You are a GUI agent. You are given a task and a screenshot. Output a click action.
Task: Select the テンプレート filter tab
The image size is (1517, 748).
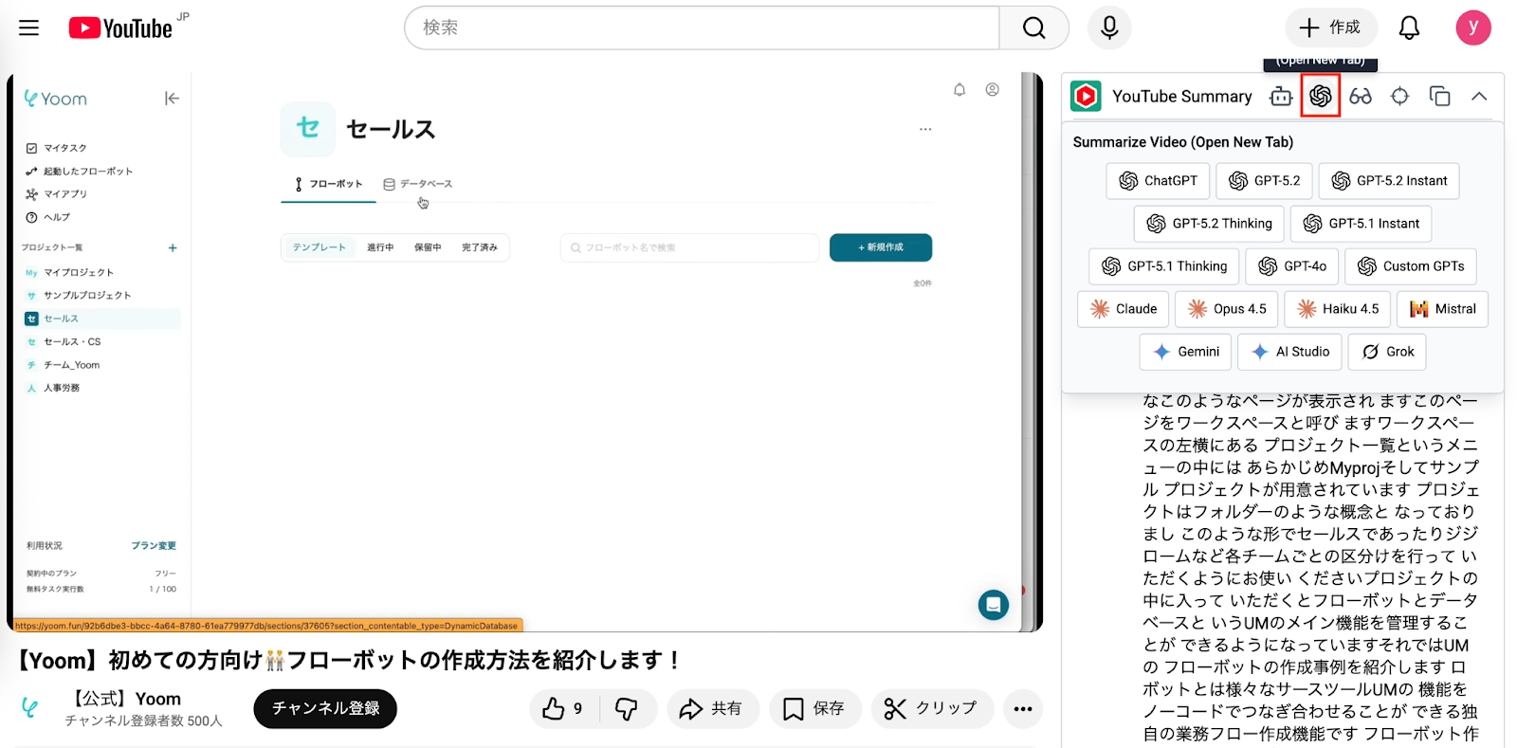319,247
